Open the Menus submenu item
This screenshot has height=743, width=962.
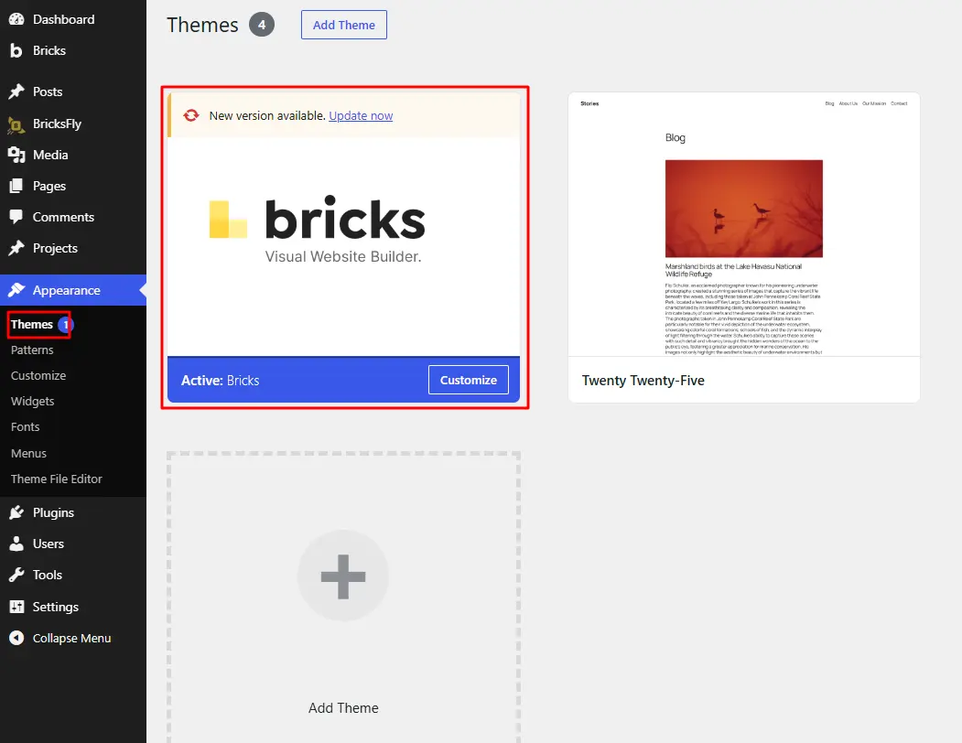(x=28, y=454)
